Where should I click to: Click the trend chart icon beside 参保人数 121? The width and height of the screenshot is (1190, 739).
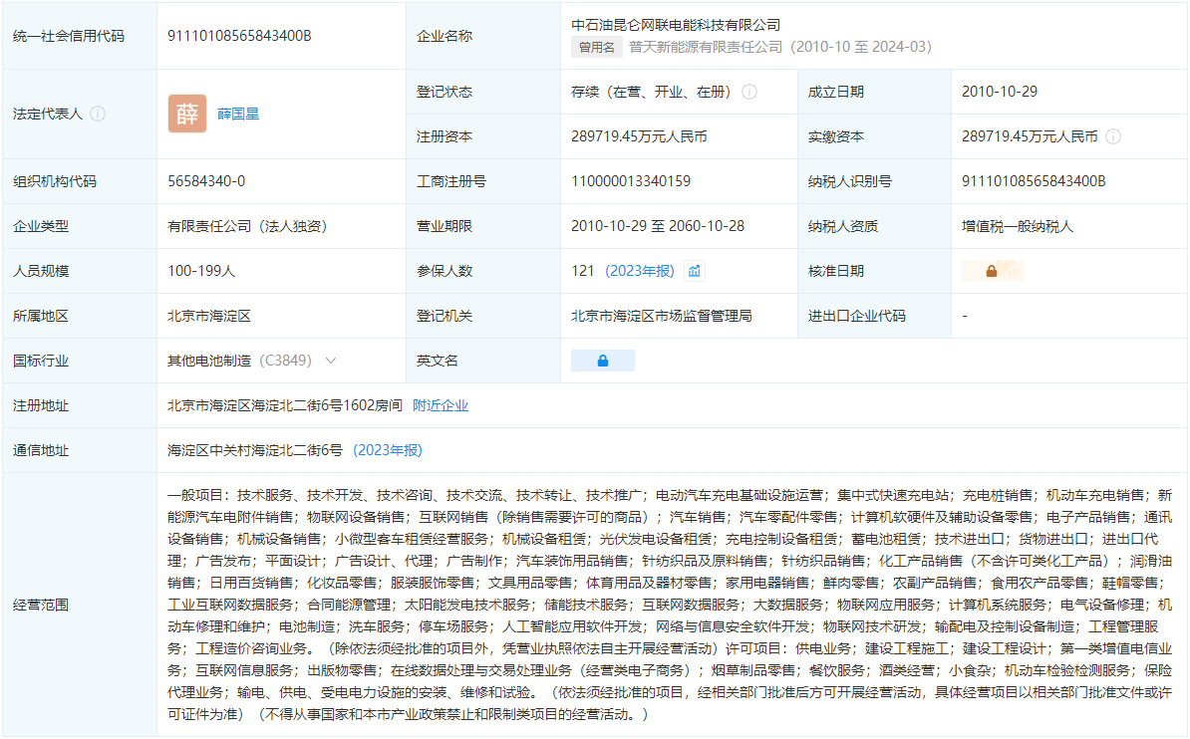pyautogui.click(x=696, y=270)
